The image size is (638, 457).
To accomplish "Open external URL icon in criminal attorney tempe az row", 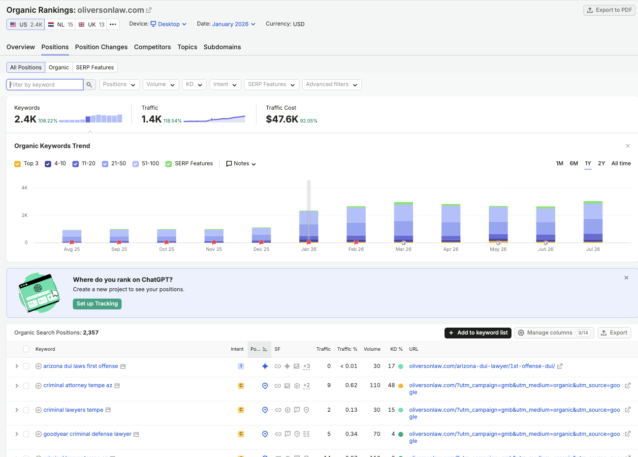I will click(x=628, y=386).
